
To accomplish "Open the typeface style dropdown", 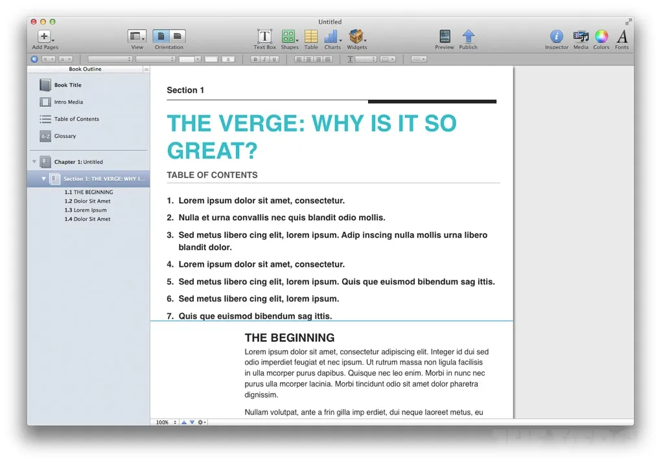I will 155,60.
